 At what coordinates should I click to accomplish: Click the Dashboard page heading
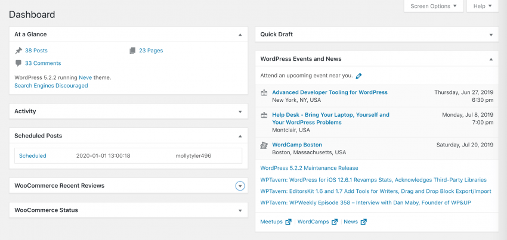tap(32, 14)
